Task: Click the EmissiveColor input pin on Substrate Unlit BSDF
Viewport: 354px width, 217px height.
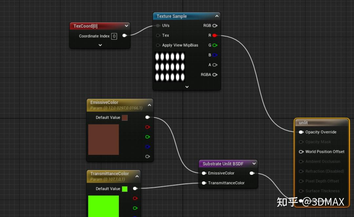Action: (204, 173)
